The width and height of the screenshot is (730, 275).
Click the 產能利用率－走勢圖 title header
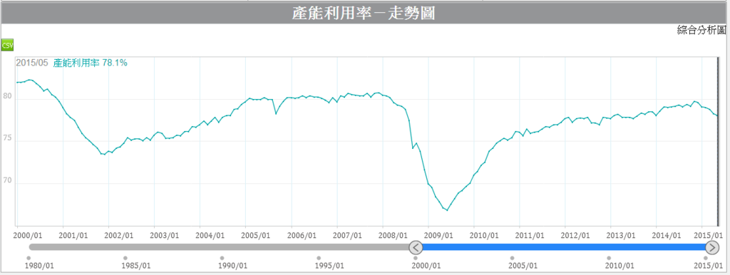tap(364, 13)
